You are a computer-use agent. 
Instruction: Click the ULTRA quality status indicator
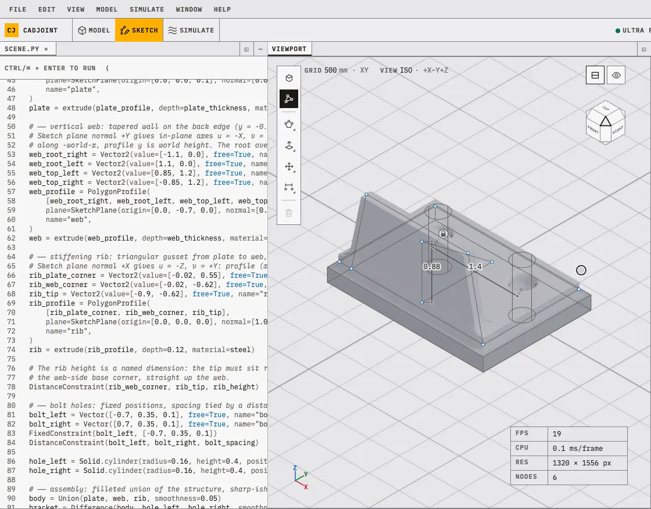(633, 30)
